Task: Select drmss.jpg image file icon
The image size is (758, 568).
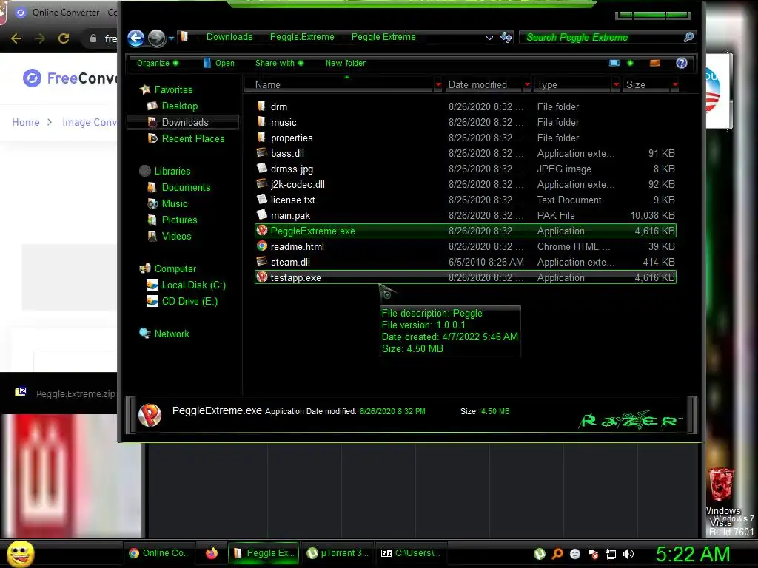Action: (x=261, y=168)
